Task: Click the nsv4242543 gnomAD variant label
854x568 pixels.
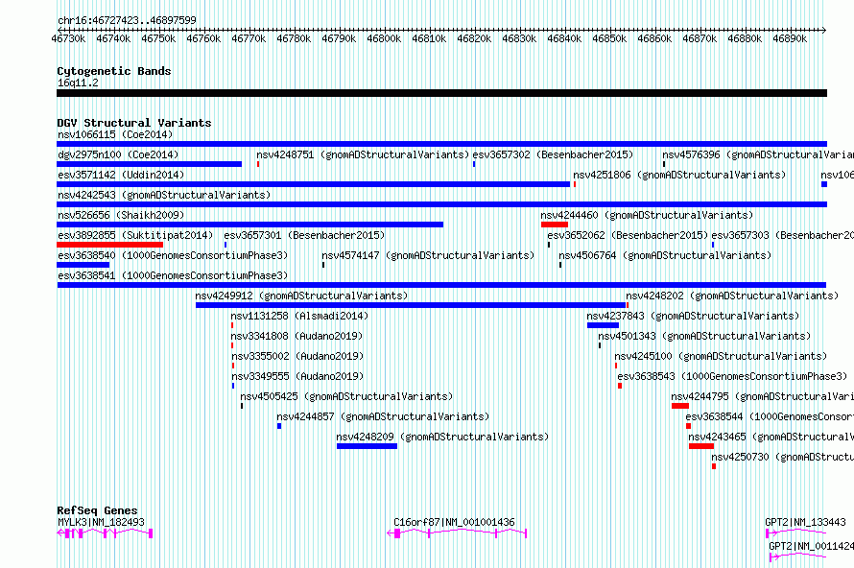Action: pos(164,195)
